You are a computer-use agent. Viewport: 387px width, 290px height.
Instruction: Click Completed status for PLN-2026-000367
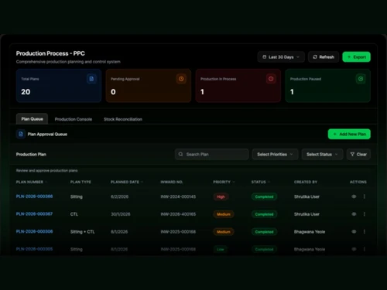click(264, 214)
